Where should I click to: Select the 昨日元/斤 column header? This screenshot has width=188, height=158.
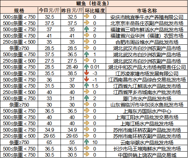[x=72, y=10]
